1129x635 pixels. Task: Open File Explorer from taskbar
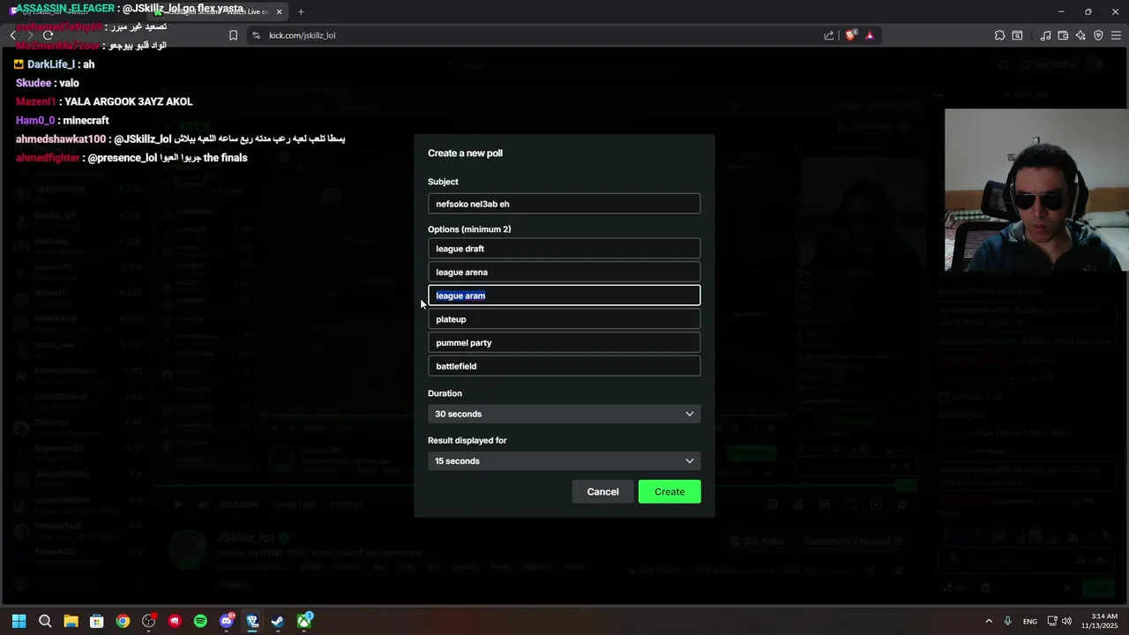tap(71, 621)
